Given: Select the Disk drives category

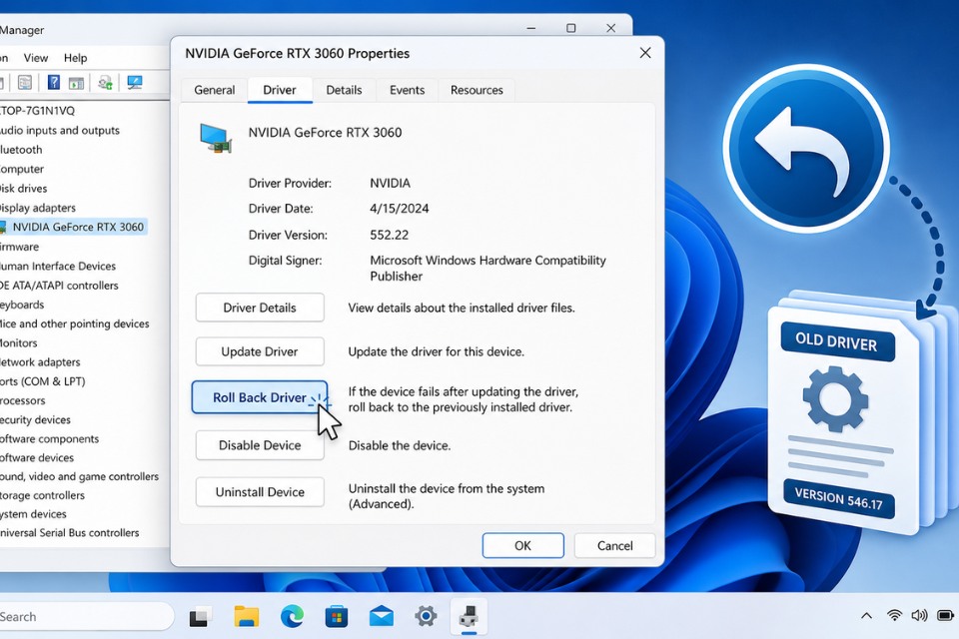Looking at the screenshot, I should point(24,189).
